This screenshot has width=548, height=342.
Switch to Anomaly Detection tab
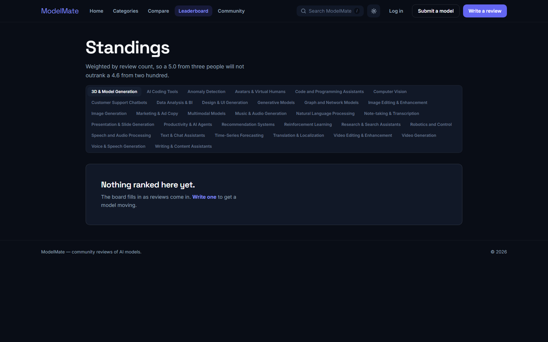(x=207, y=92)
